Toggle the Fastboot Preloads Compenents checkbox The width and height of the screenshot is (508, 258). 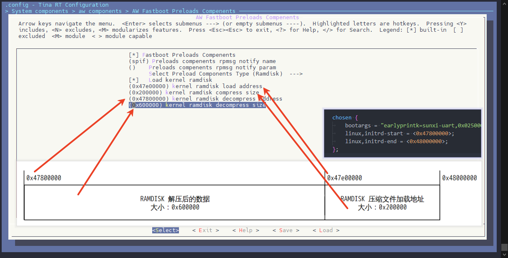182,55
